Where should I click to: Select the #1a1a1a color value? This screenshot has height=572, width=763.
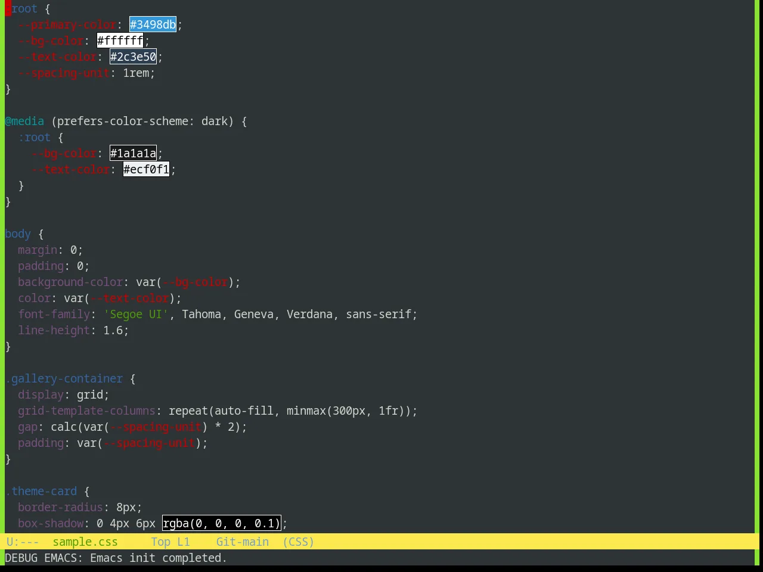134,153
